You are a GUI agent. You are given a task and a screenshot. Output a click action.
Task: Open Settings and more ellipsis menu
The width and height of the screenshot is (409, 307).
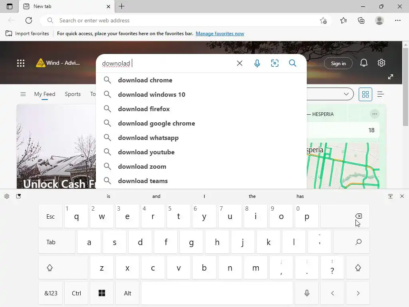[397, 20]
